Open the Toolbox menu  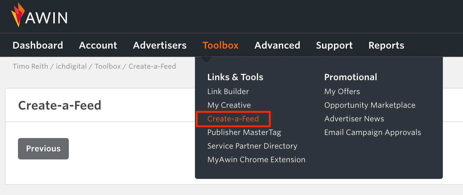[x=220, y=45]
